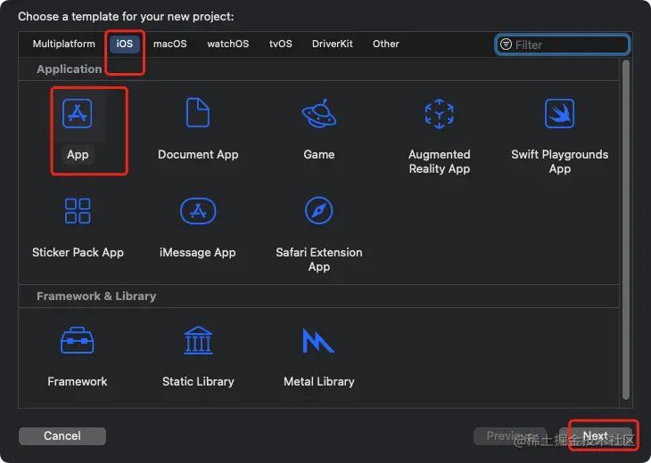This screenshot has width=651, height=463.
Task: Select the Sticker Pack App grid icon
Action: click(x=78, y=210)
